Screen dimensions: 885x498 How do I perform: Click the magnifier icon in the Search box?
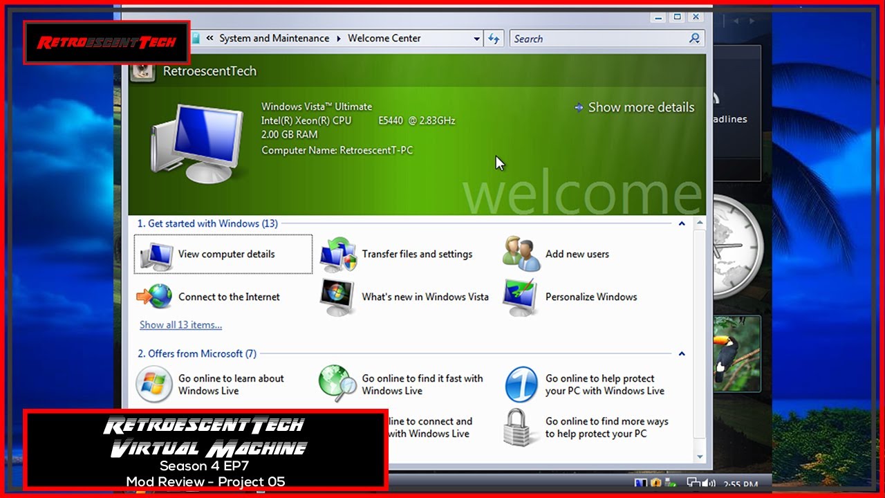(x=695, y=39)
